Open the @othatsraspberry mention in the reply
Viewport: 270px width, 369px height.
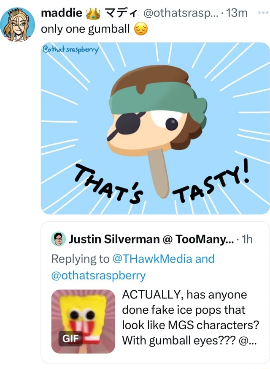click(x=98, y=275)
